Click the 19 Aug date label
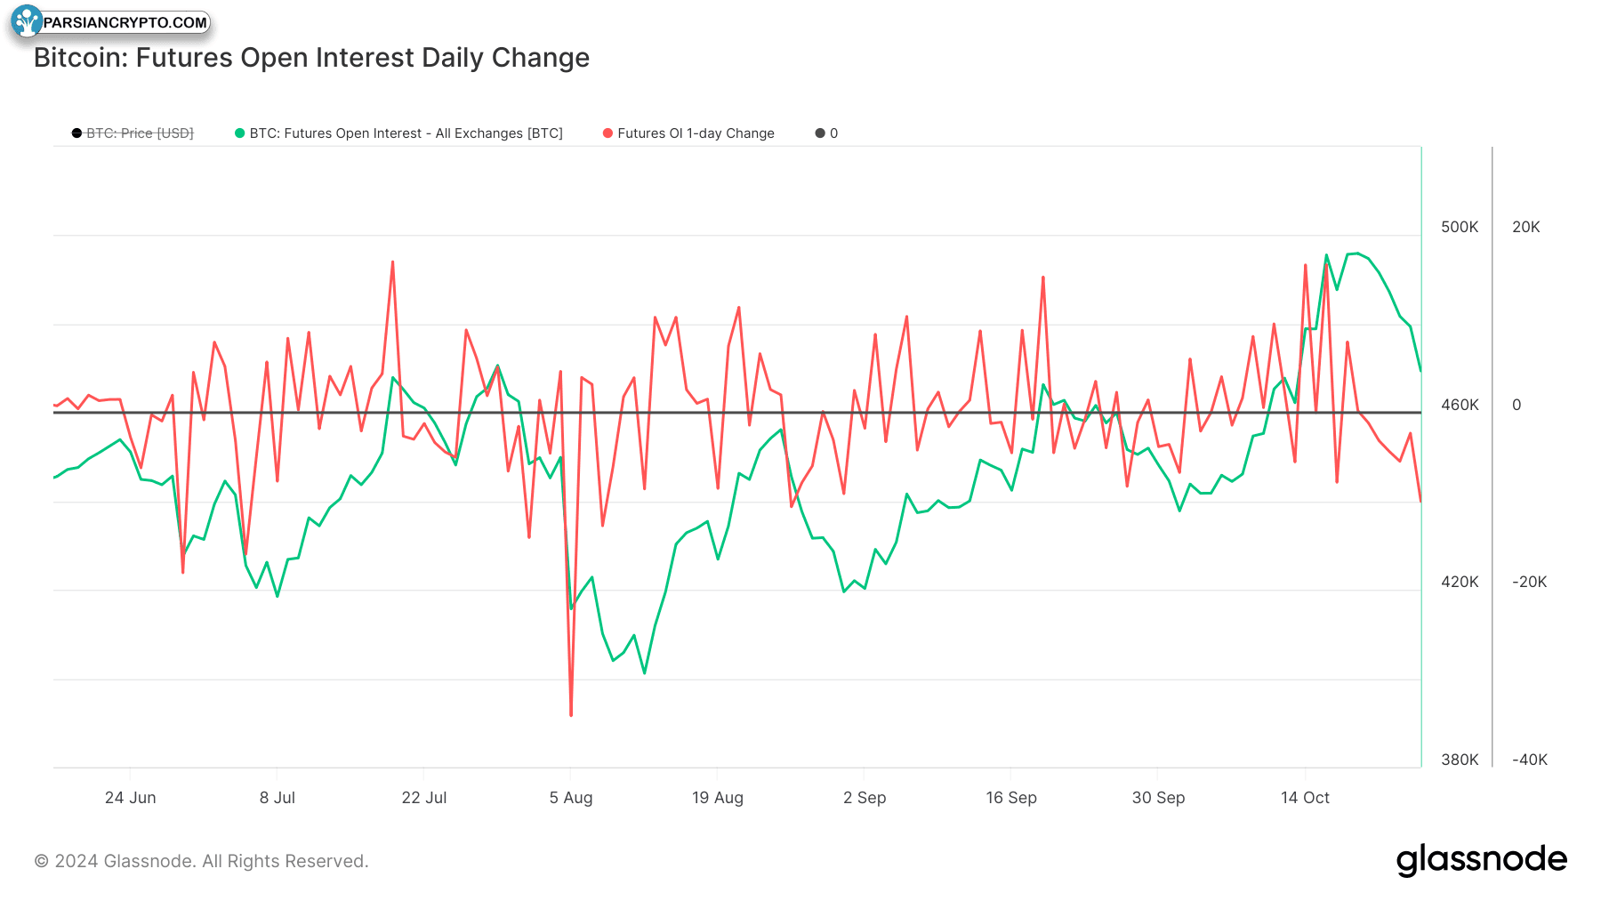This screenshot has height=901, width=1601. point(717,798)
